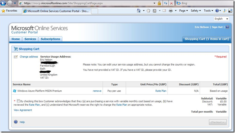
Task: Click the remove link for Windows Azure item
Action: (97, 91)
